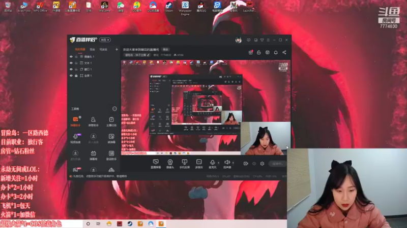Add a new scene with plus button
The image size is (407, 228).
117,49
